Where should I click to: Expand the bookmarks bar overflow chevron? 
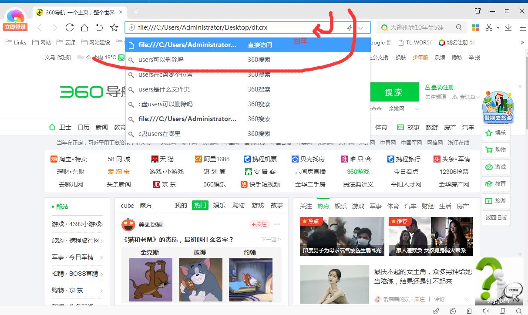coord(522,43)
